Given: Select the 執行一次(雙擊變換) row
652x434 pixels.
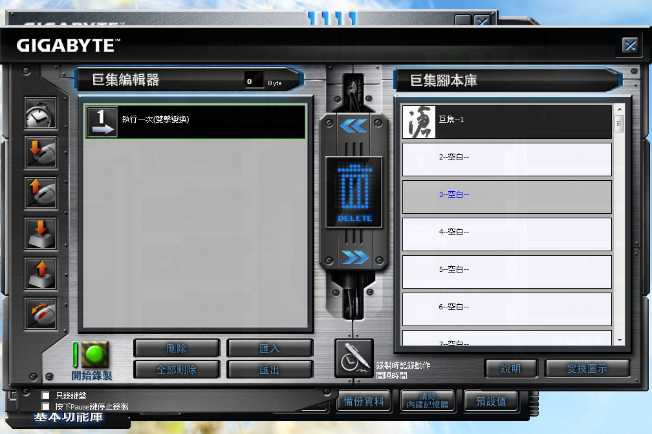Looking at the screenshot, I should pyautogui.click(x=195, y=121).
